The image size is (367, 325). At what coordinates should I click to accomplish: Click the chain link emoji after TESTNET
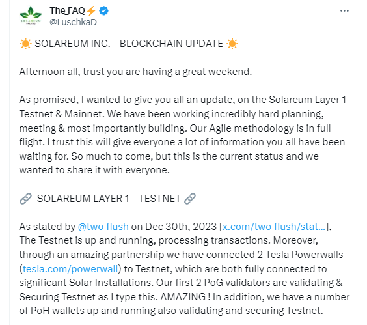point(190,199)
